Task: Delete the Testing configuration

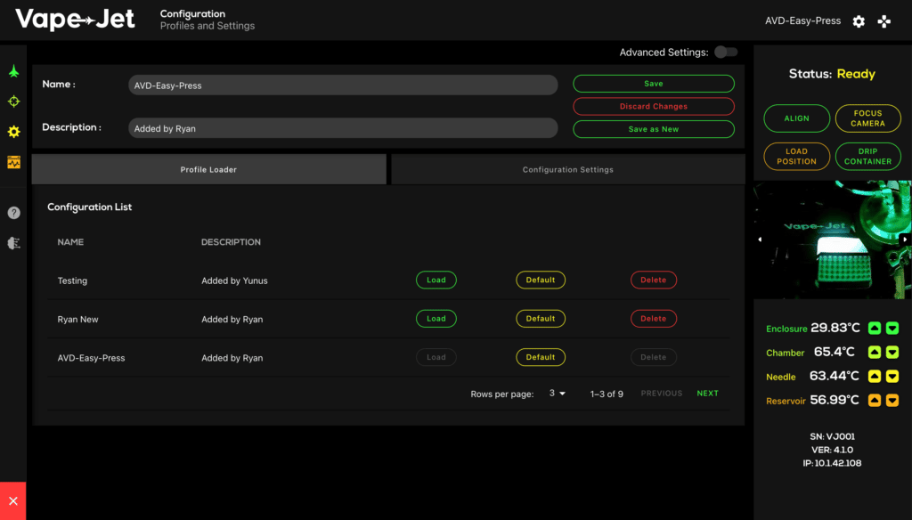Action: [x=654, y=280]
